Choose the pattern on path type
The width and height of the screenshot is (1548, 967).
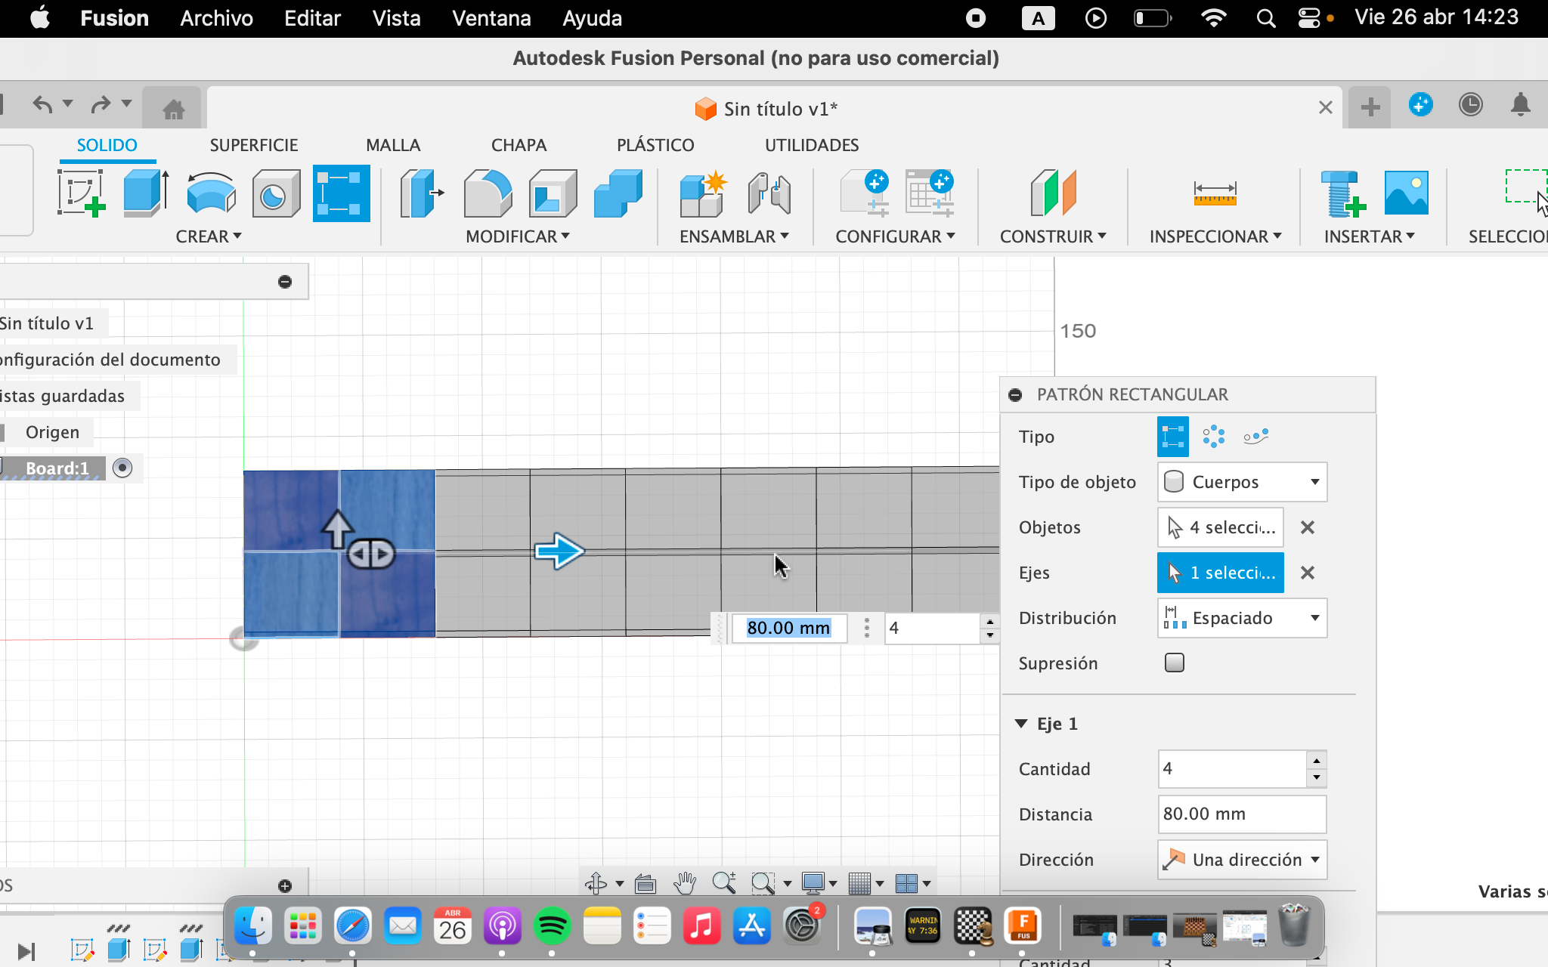(x=1255, y=437)
